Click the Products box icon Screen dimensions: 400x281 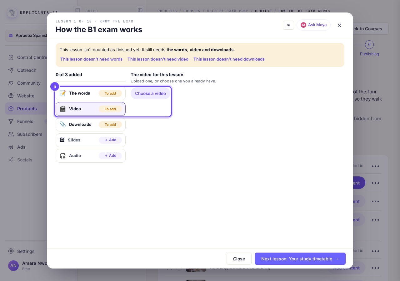coord(11,109)
